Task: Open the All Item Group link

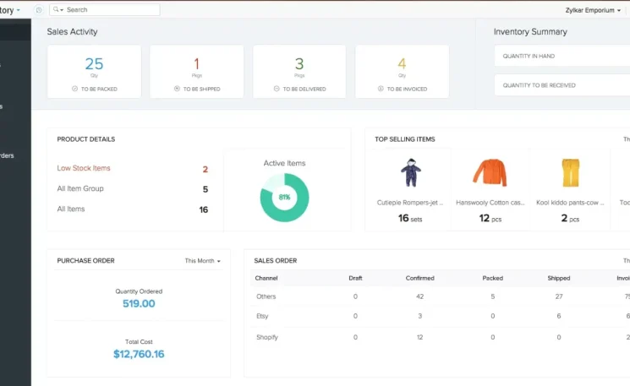Action: (x=80, y=188)
